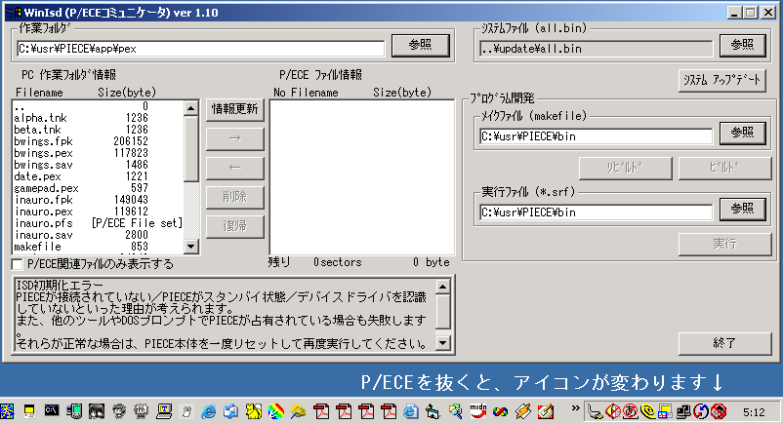
Task: Click the USB plug tray icon
Action: click(x=595, y=411)
